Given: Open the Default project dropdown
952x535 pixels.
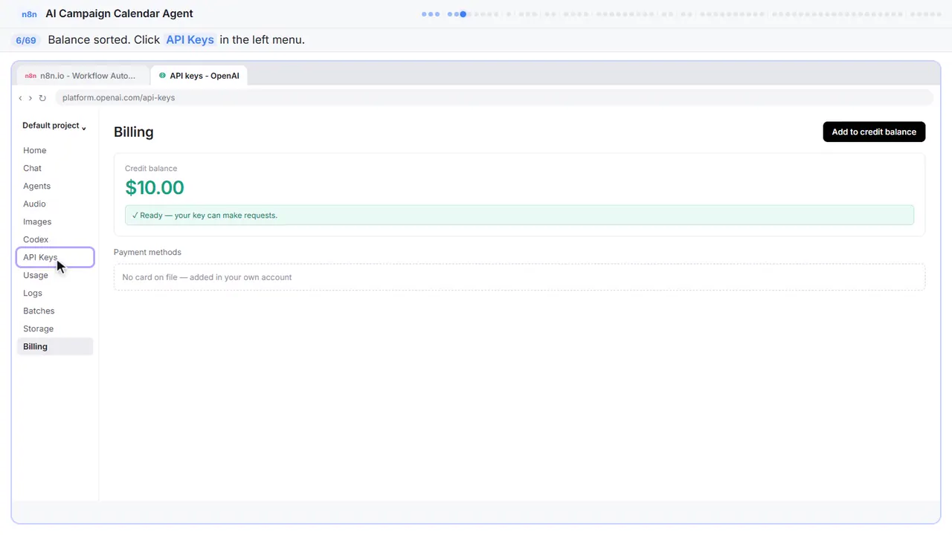Looking at the screenshot, I should coord(54,126).
